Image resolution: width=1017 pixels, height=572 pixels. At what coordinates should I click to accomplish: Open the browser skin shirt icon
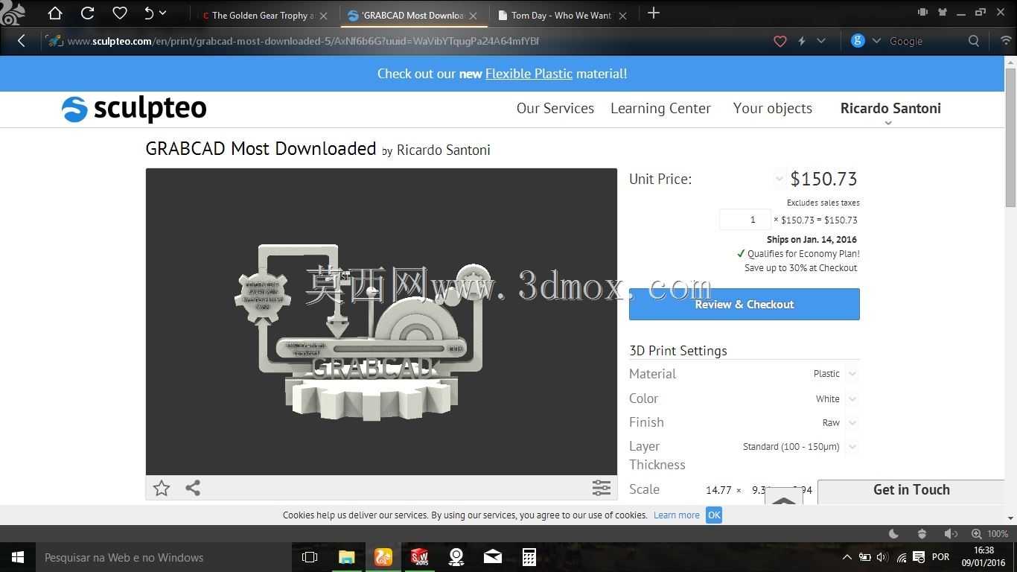coord(942,12)
